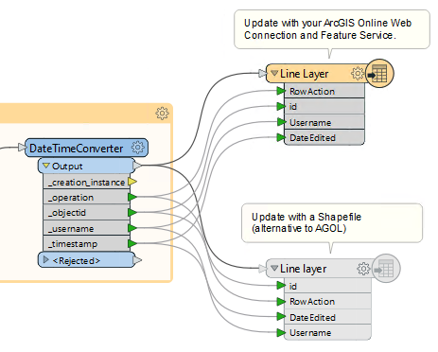Click the orange bookmark gear icon
This screenshot has height=352, width=438.
click(162, 114)
